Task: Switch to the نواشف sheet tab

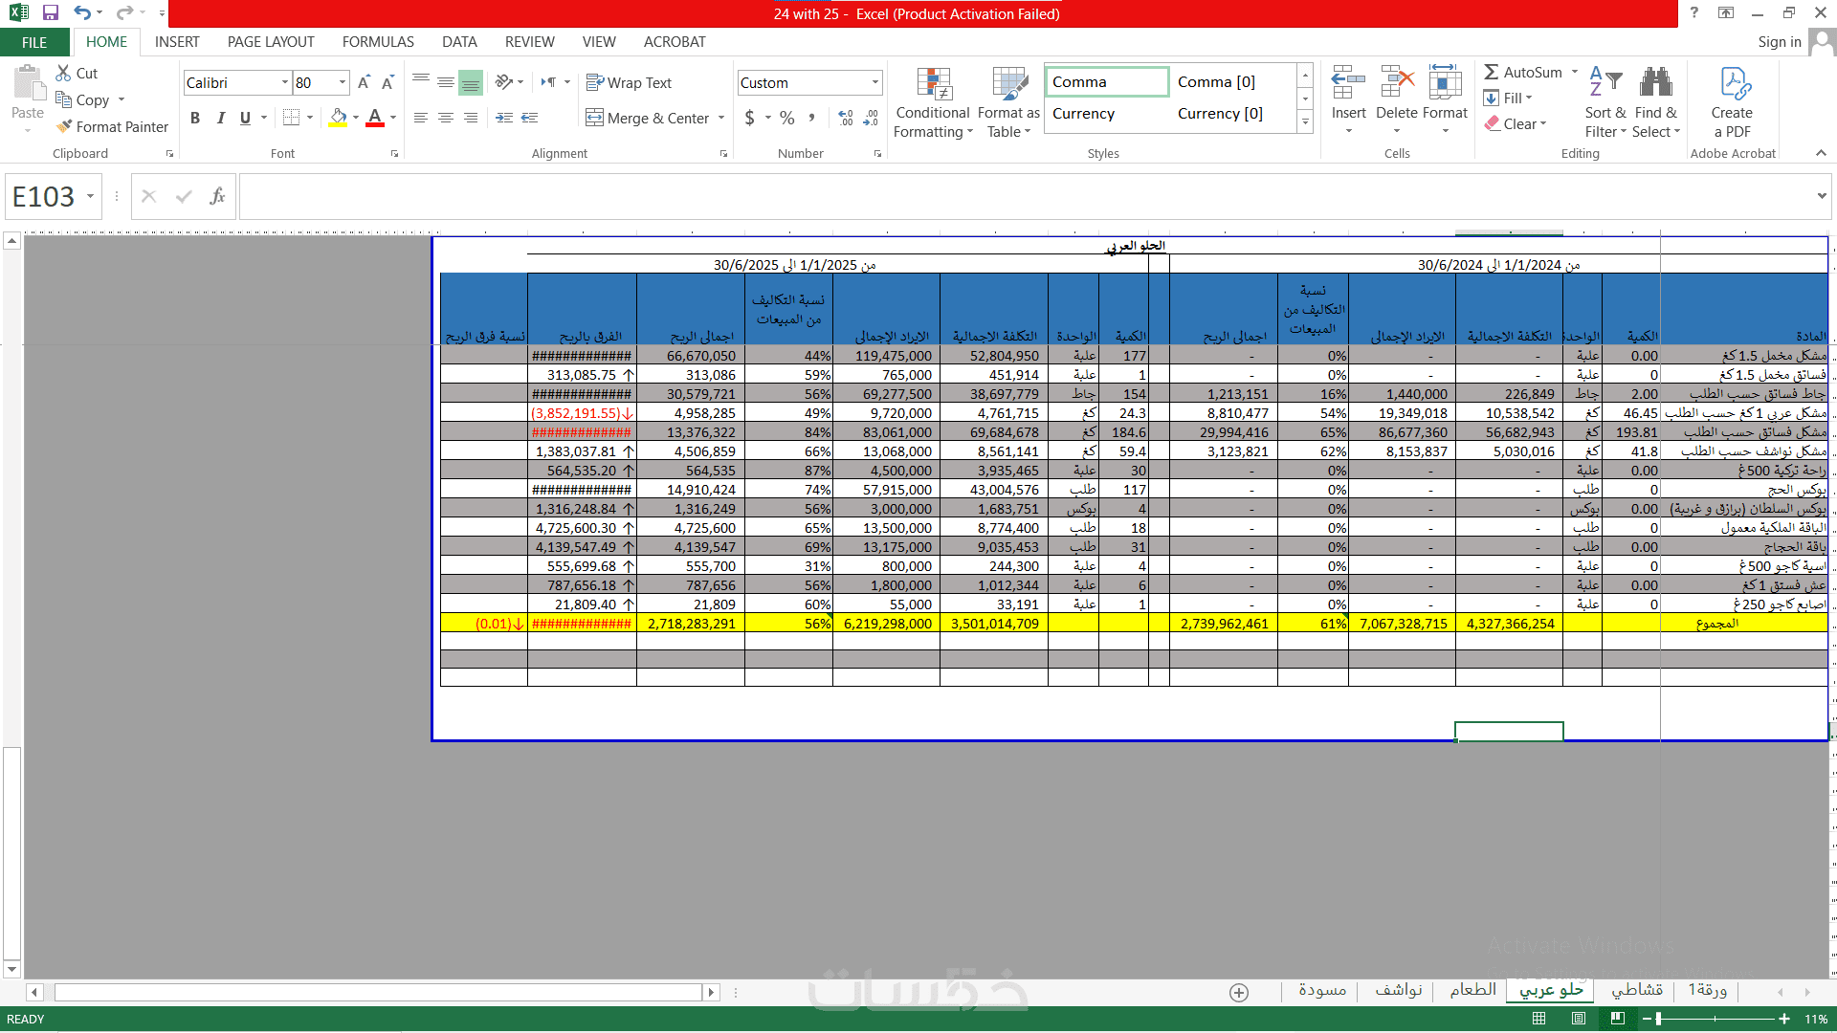Action: pyautogui.click(x=1398, y=990)
